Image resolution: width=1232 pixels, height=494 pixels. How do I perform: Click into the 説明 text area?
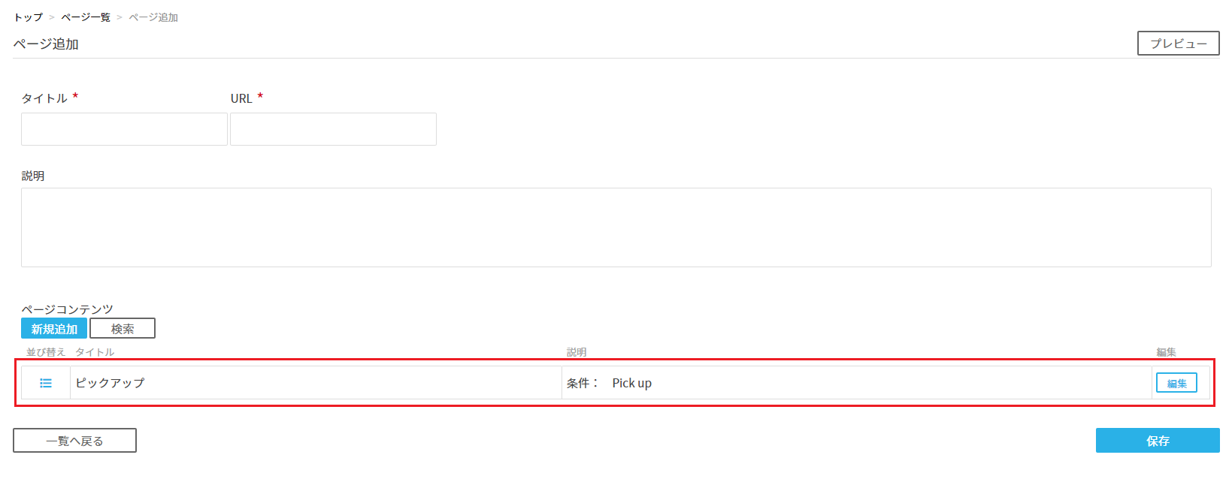[616, 227]
